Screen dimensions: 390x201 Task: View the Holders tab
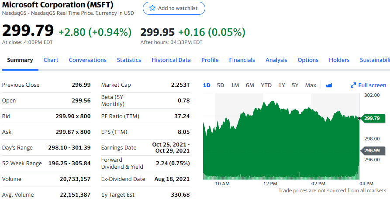[x=339, y=60]
